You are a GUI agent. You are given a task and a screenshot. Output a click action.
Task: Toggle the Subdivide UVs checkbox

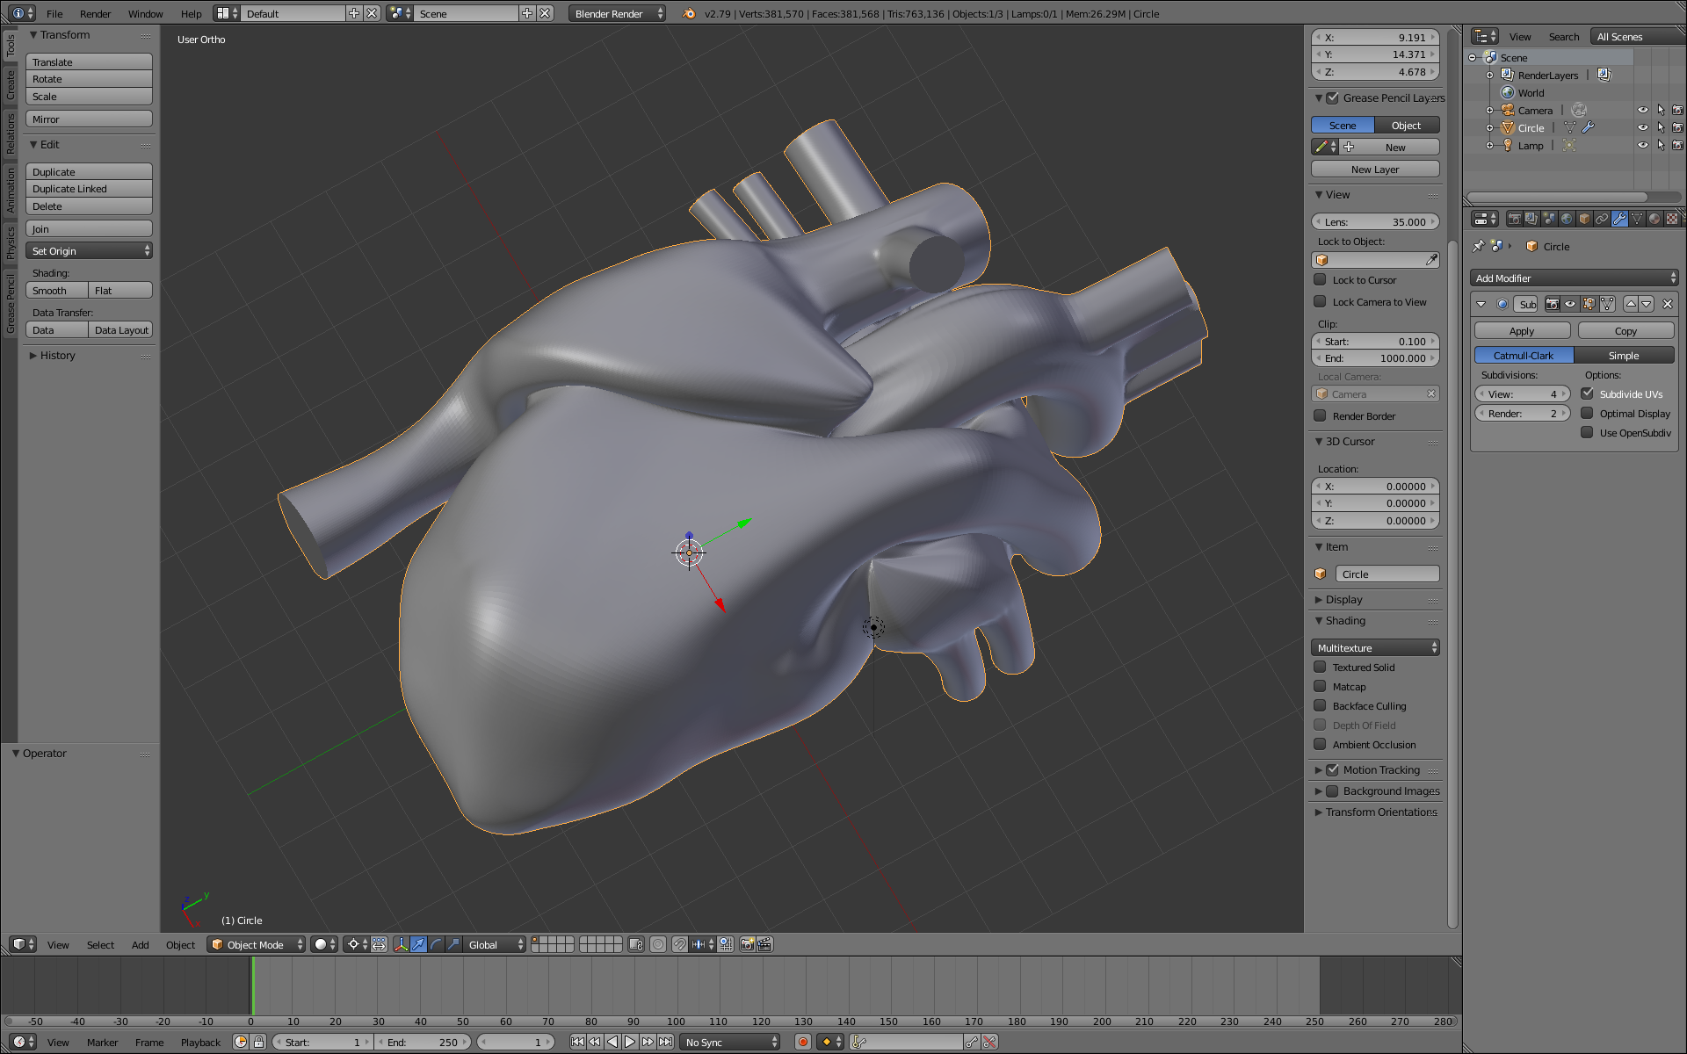point(1587,393)
